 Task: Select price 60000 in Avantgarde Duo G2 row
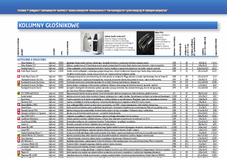pos(61,88)
